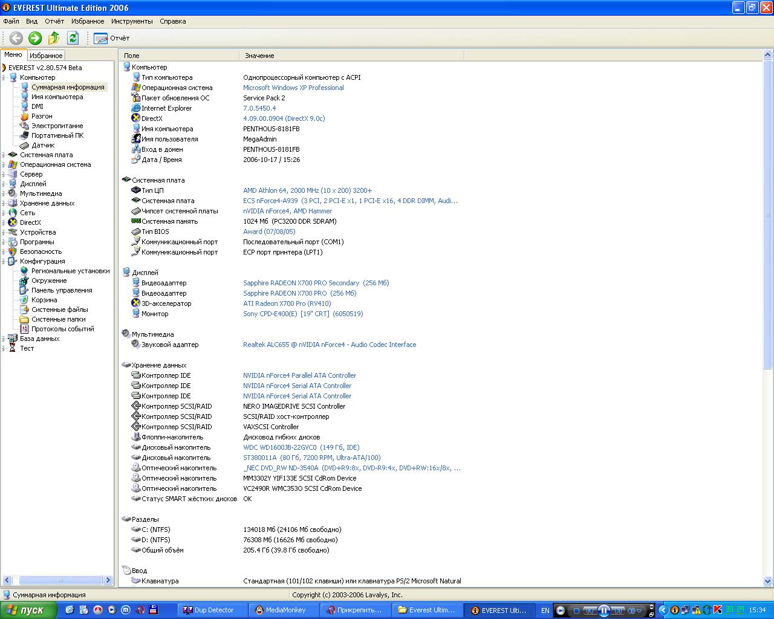Click the Портативный ПК laptop icon
The height and width of the screenshot is (619, 774).
click(x=24, y=135)
